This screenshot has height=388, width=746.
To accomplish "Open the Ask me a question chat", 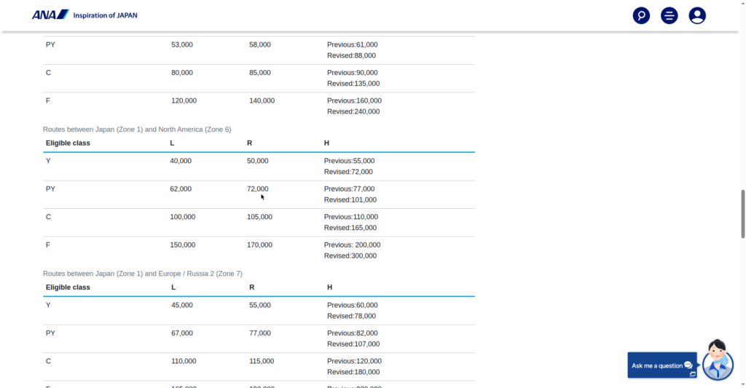I will click(661, 365).
